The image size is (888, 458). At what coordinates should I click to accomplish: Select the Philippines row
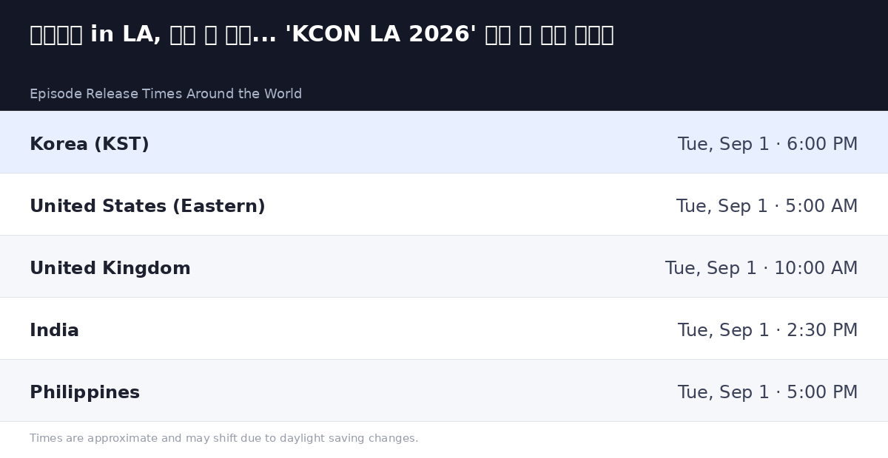[444, 390]
